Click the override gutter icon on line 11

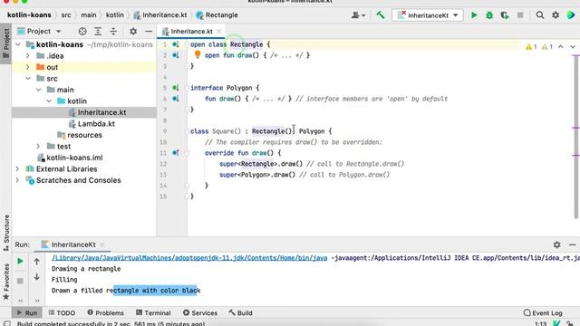tap(176, 153)
